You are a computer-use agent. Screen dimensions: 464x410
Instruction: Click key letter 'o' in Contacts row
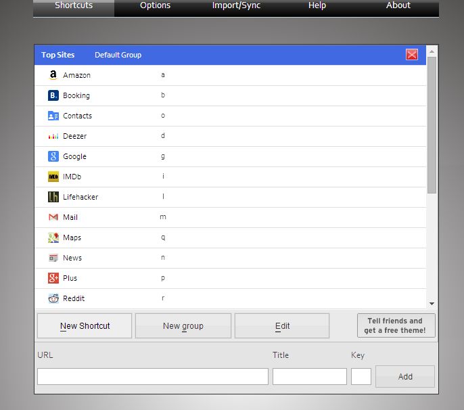[163, 116]
